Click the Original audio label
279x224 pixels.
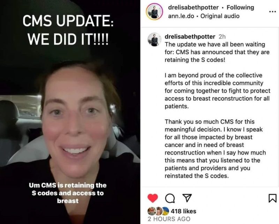(x=220, y=16)
